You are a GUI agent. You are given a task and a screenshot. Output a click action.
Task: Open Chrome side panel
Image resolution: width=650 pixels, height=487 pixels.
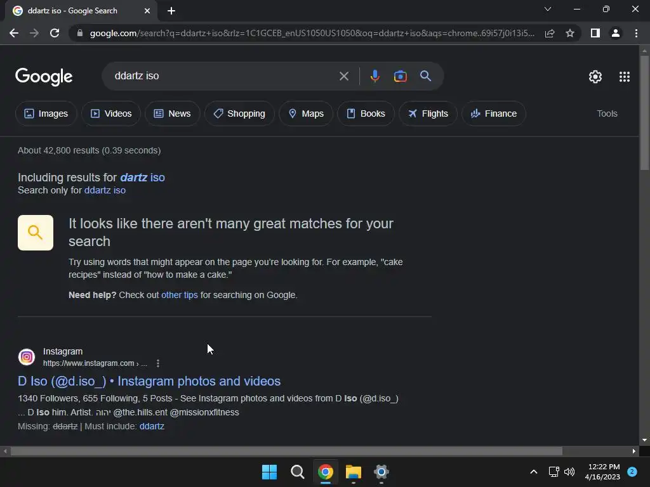(x=595, y=33)
